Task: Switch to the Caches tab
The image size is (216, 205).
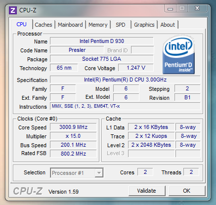Action: [x=43, y=25]
